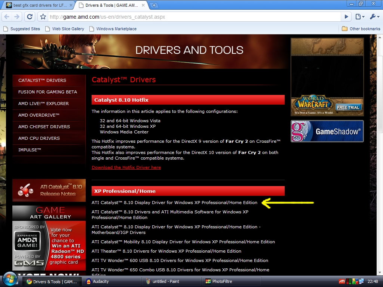Reload the page with the refresh icon

[x=30, y=16]
